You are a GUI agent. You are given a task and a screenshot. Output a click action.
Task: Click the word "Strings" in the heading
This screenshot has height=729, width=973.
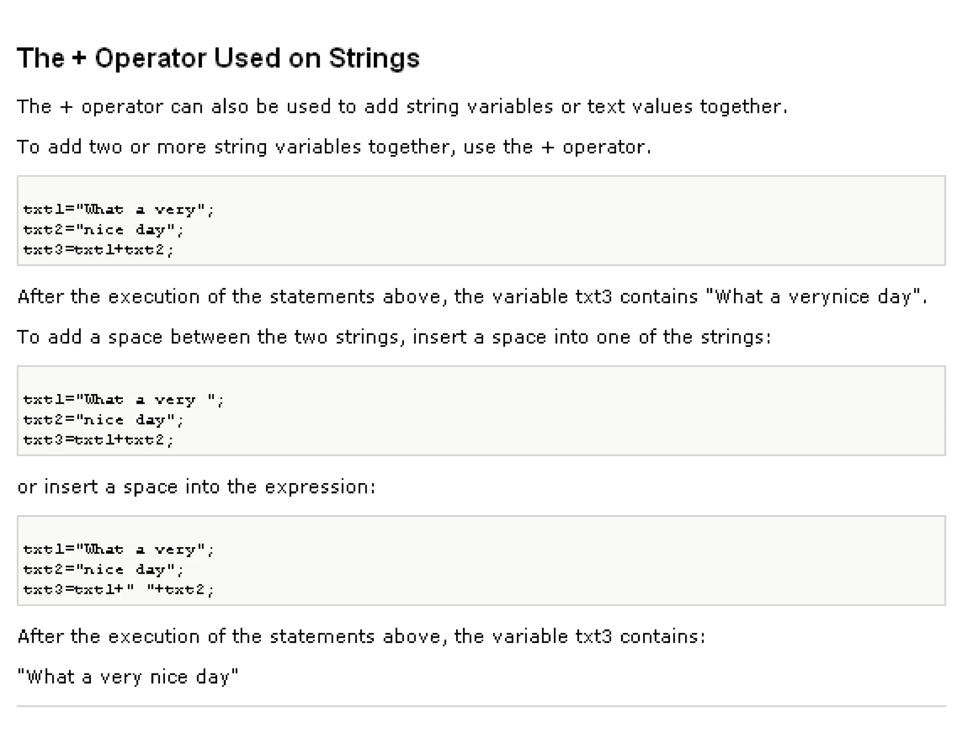374,58
